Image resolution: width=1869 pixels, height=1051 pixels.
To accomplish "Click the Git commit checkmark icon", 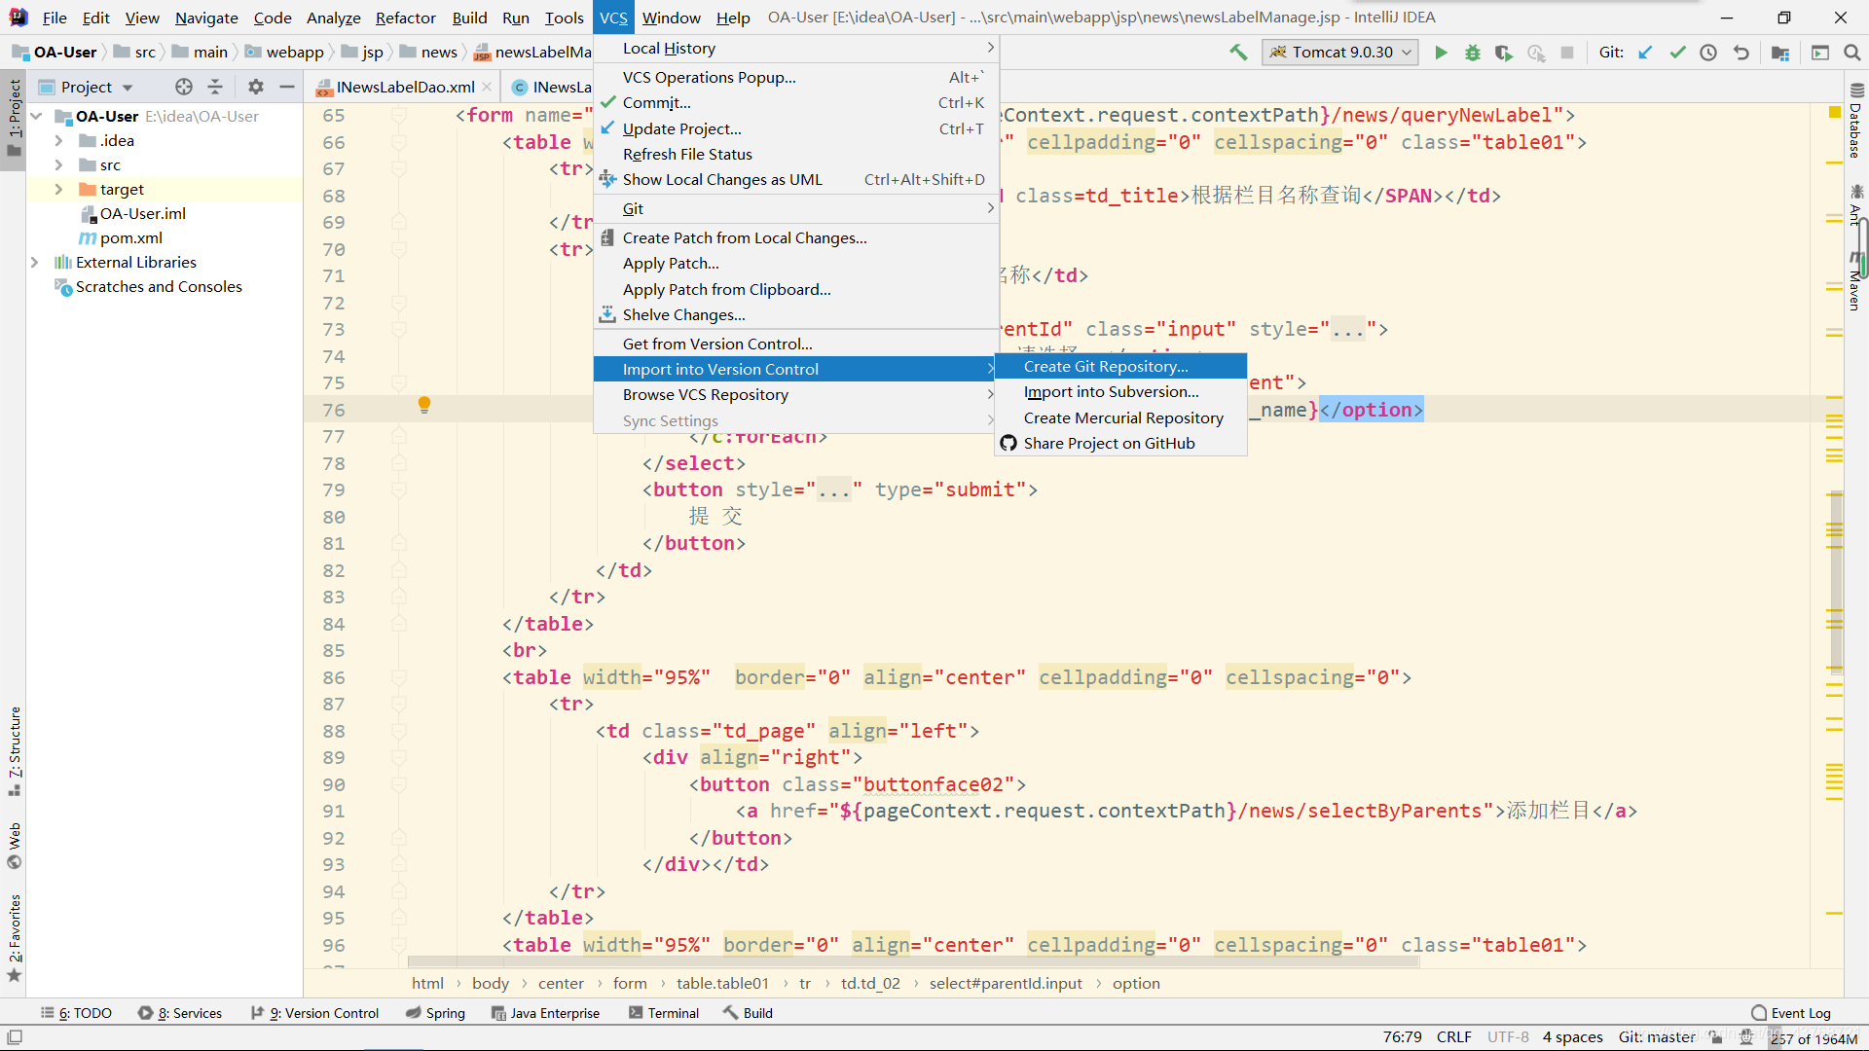I will point(1677,53).
